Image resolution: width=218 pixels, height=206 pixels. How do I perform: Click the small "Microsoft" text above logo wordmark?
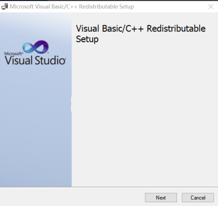pos(13,54)
